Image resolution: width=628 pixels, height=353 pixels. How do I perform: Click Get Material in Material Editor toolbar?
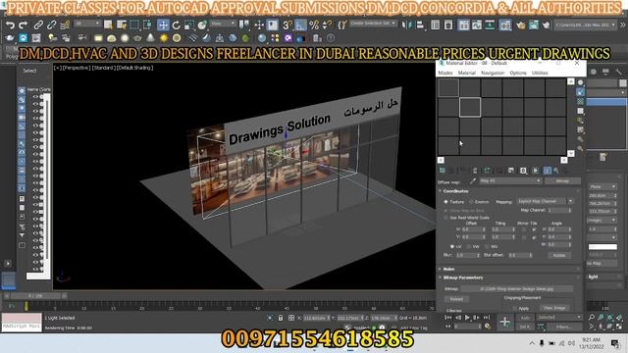pyautogui.click(x=443, y=171)
